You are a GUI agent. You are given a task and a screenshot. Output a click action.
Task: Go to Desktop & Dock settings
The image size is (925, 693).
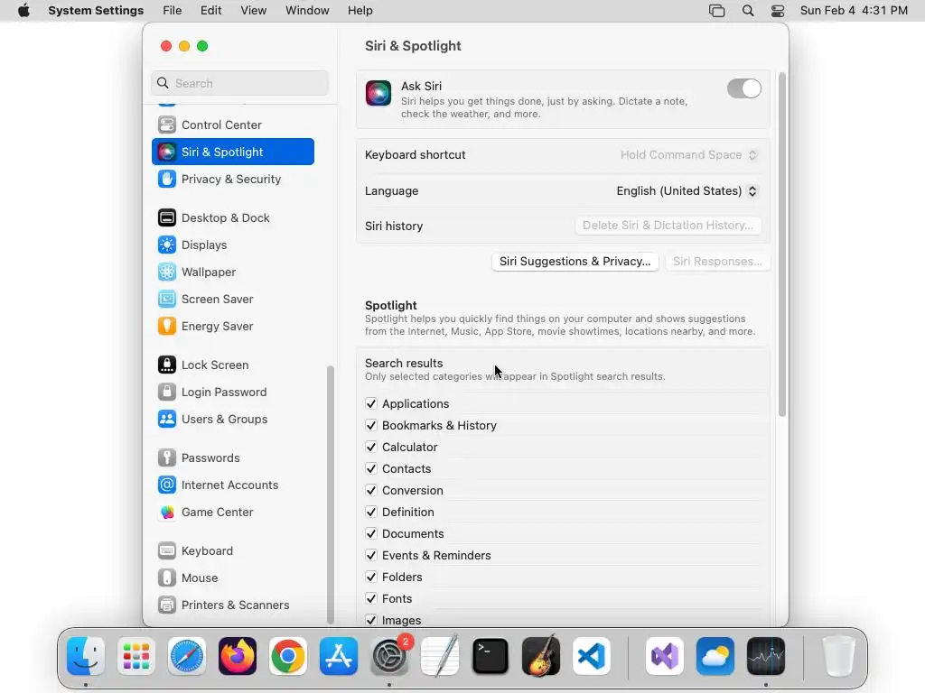coord(232,217)
